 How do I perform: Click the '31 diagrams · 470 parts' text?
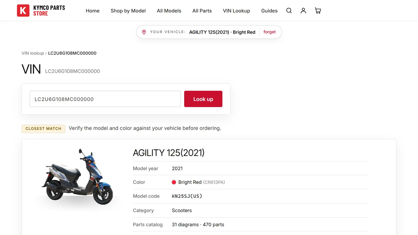point(198,225)
